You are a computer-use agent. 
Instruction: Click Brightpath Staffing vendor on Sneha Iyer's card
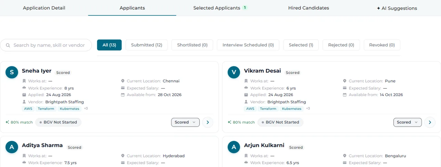65,102
